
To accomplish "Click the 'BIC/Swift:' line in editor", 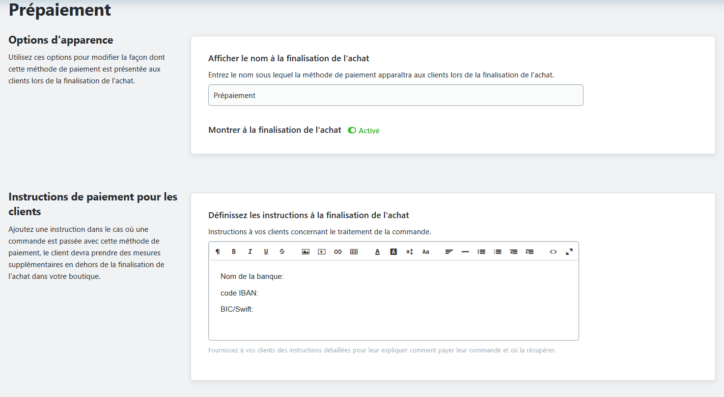I will click(237, 309).
